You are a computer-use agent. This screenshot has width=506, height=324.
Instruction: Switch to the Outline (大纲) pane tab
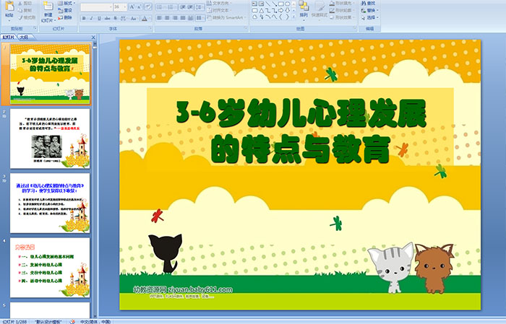pos(24,38)
